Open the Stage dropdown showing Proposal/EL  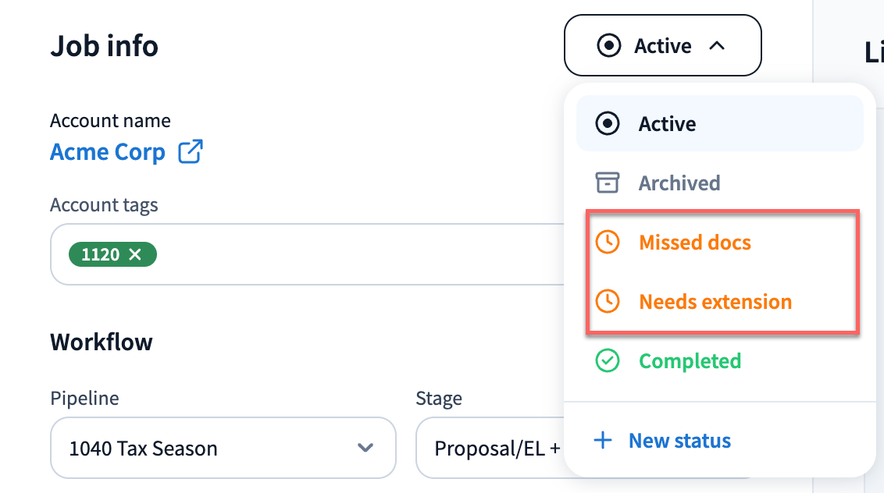492,449
